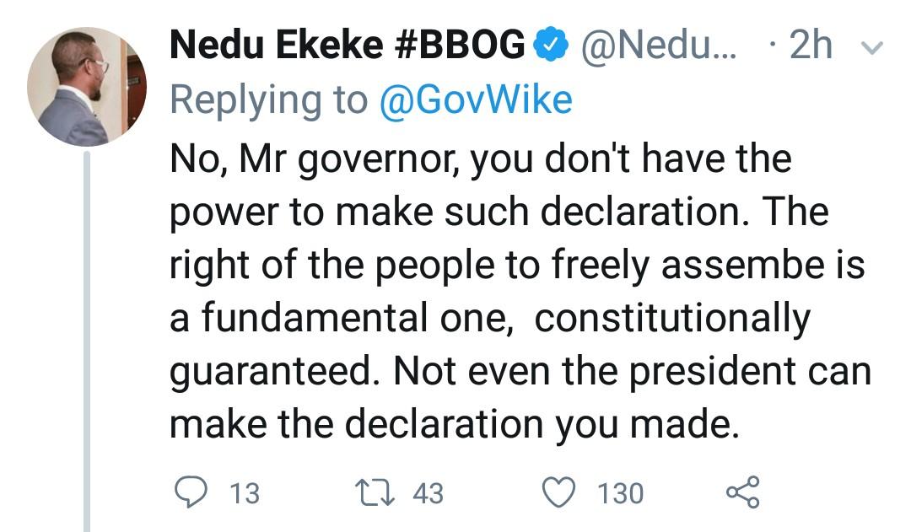Click the blue verified badge
Viewport: 911px width, 532px height.
[551, 46]
